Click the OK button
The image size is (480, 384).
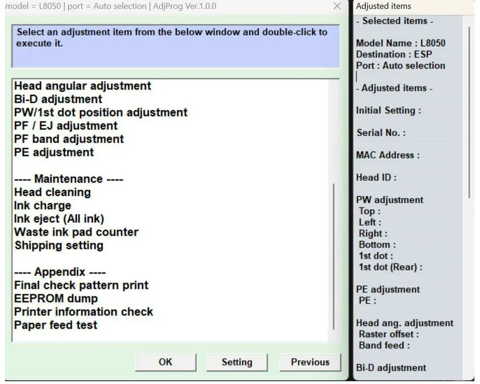tap(166, 362)
